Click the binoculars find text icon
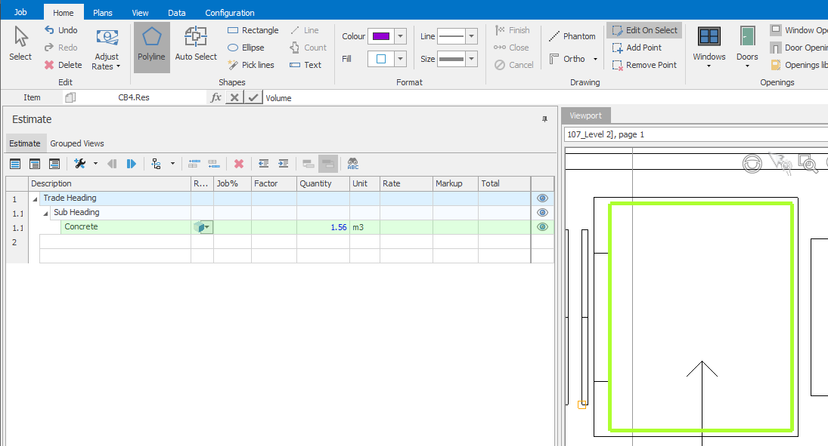Screen dimensions: 828x446 click(352, 164)
